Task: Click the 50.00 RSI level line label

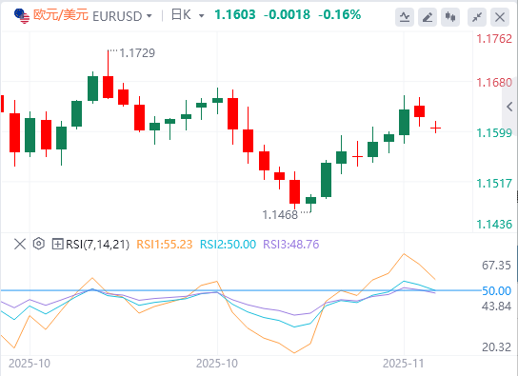Action: click(x=496, y=291)
